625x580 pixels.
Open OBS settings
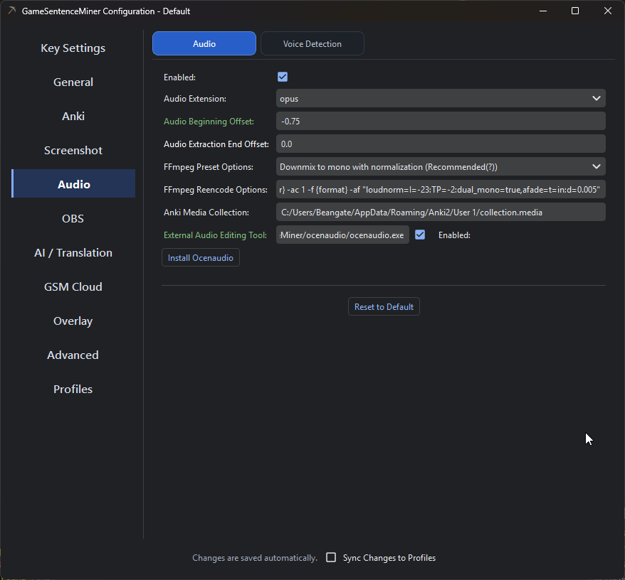73,218
